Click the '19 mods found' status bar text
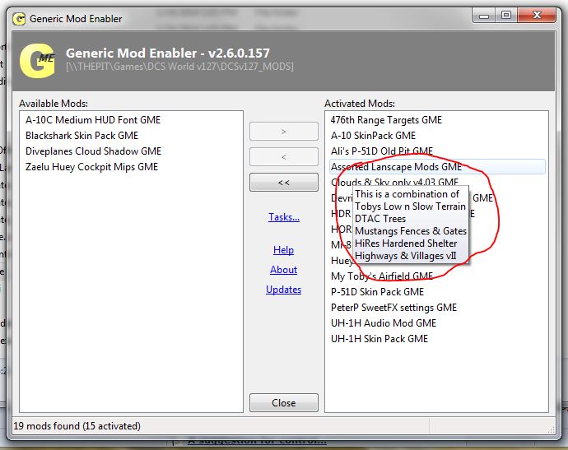 click(x=77, y=426)
